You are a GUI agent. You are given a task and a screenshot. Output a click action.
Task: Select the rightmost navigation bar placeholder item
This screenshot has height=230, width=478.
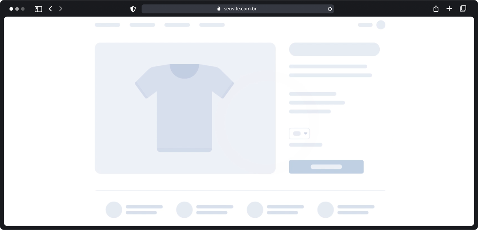pos(212,25)
